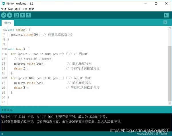Click the 'void loop()' code line

click(18, 49)
